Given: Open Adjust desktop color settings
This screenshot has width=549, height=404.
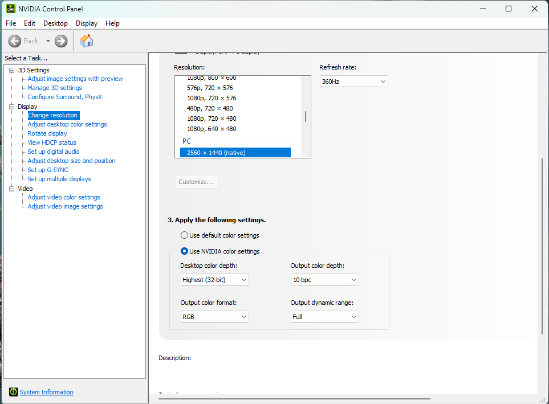Looking at the screenshot, I should coord(67,124).
